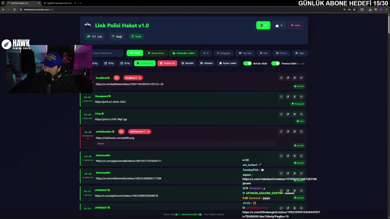
Task: Open V1isa's link externally
Action: (x=281, y=114)
